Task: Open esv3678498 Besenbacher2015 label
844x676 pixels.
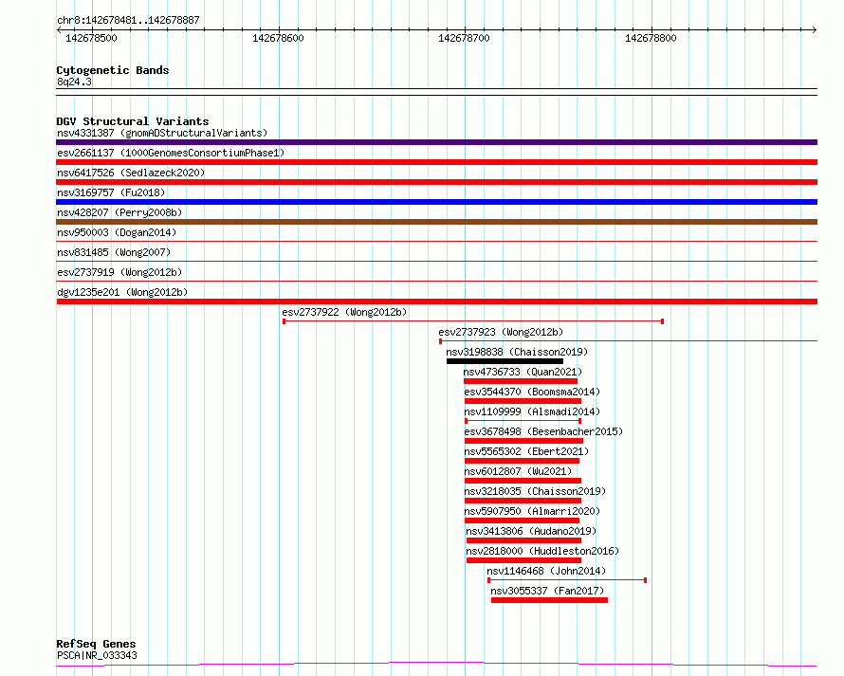Action: click(543, 431)
